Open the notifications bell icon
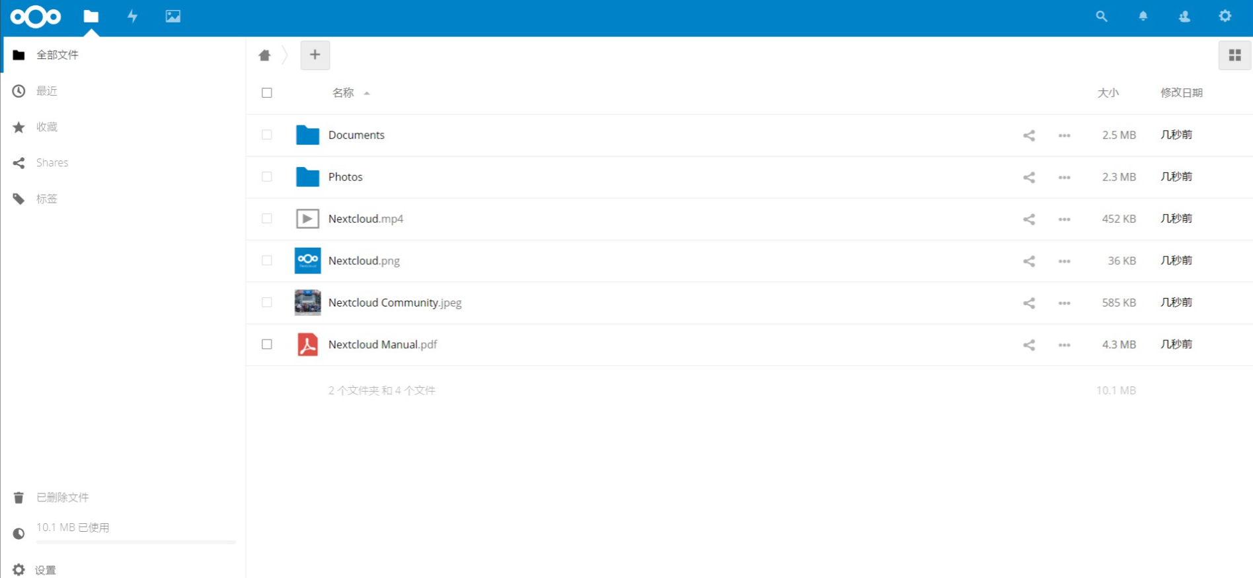The height and width of the screenshot is (578, 1253). (x=1143, y=17)
